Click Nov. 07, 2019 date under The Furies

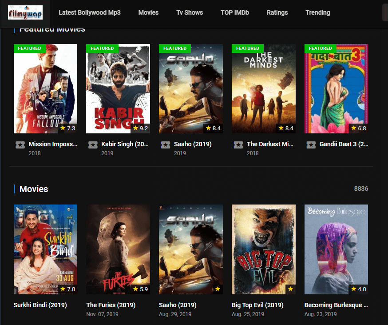(102, 314)
